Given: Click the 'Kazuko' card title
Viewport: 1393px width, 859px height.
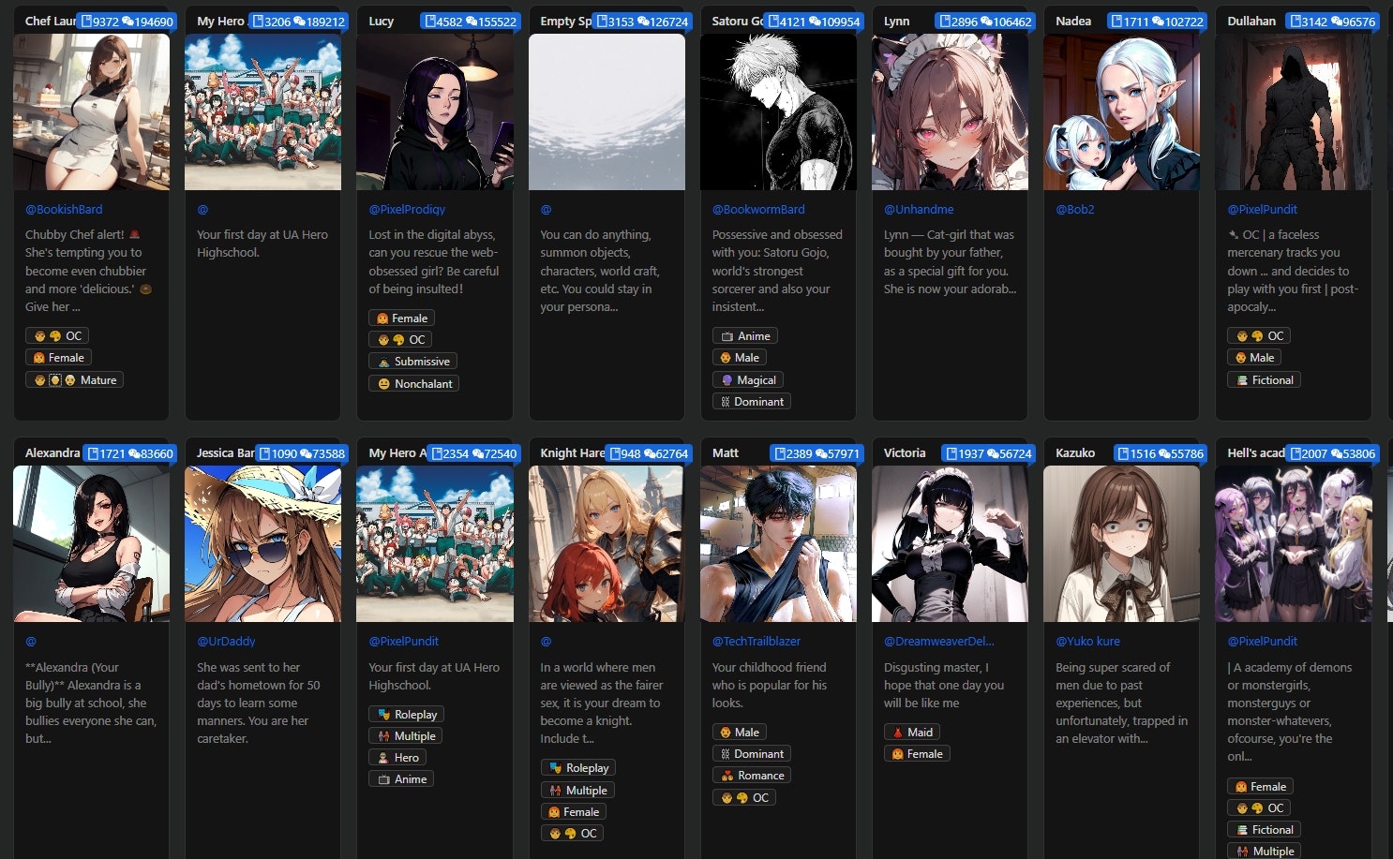Looking at the screenshot, I should [x=1075, y=453].
